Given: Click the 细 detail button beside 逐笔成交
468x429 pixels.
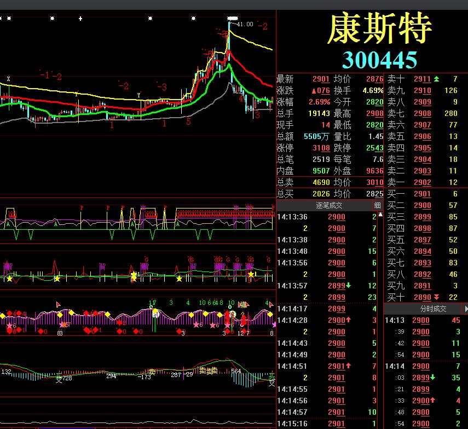Looking at the screenshot, I should 377,205.
